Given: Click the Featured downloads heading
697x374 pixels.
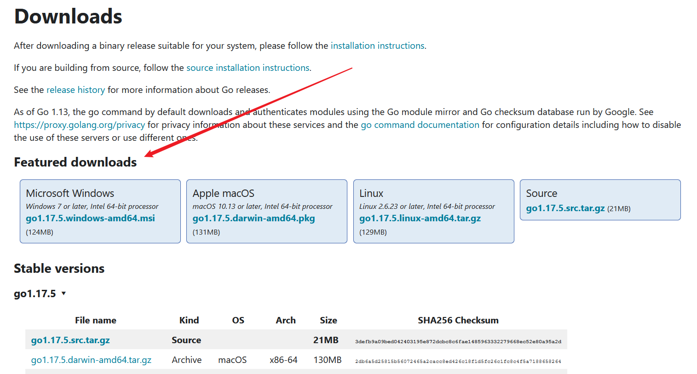Looking at the screenshot, I should (75, 162).
